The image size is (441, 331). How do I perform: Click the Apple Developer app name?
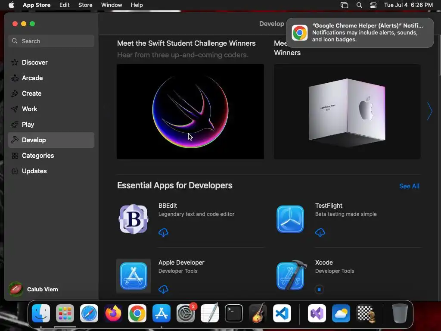tap(181, 262)
